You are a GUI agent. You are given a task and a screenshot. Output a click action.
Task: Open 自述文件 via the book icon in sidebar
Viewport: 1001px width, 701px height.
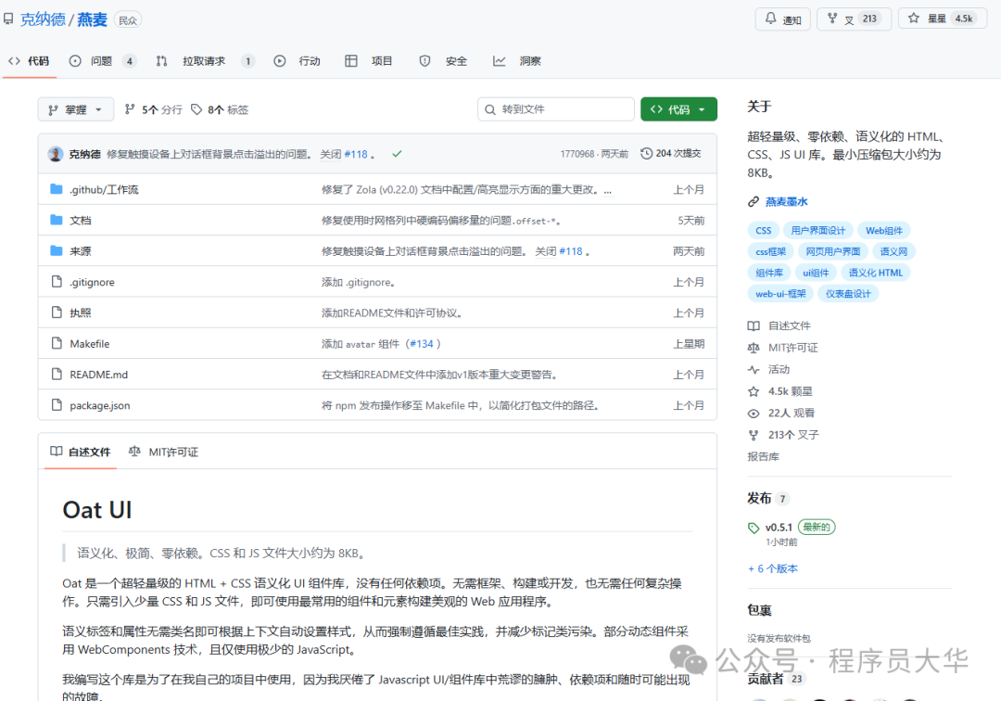pyautogui.click(x=754, y=325)
